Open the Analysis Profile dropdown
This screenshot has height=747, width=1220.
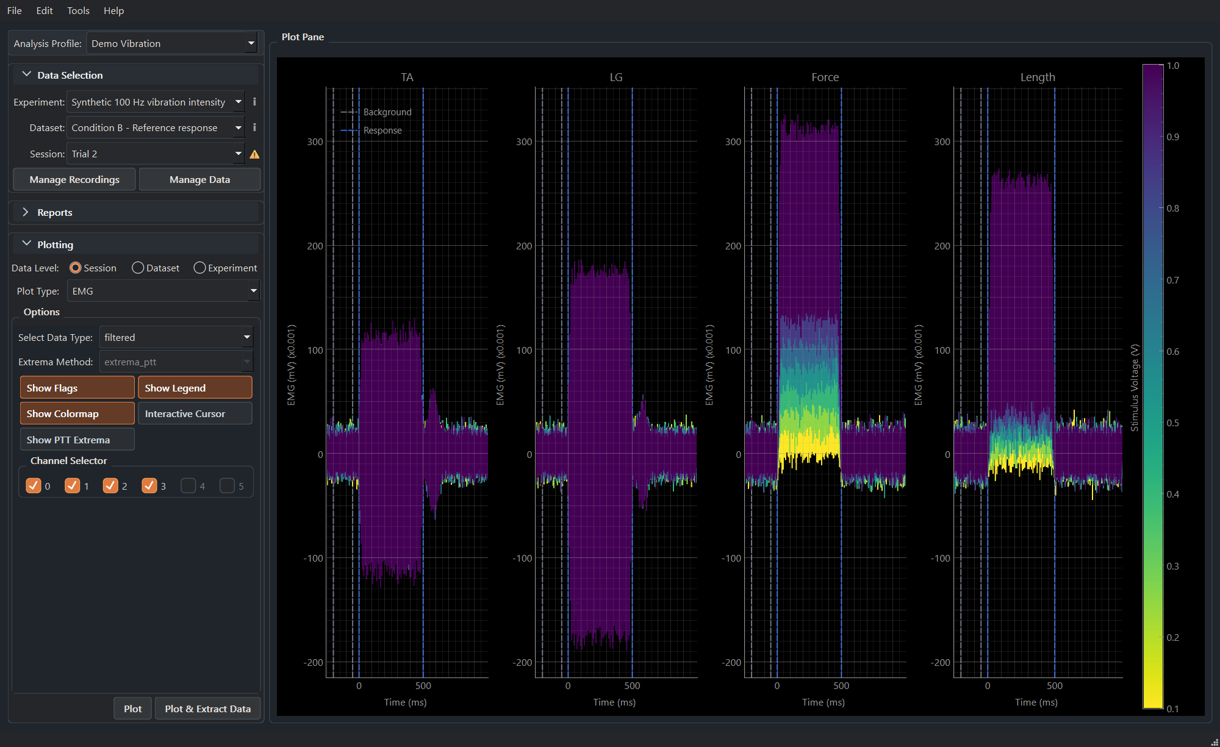(172, 43)
